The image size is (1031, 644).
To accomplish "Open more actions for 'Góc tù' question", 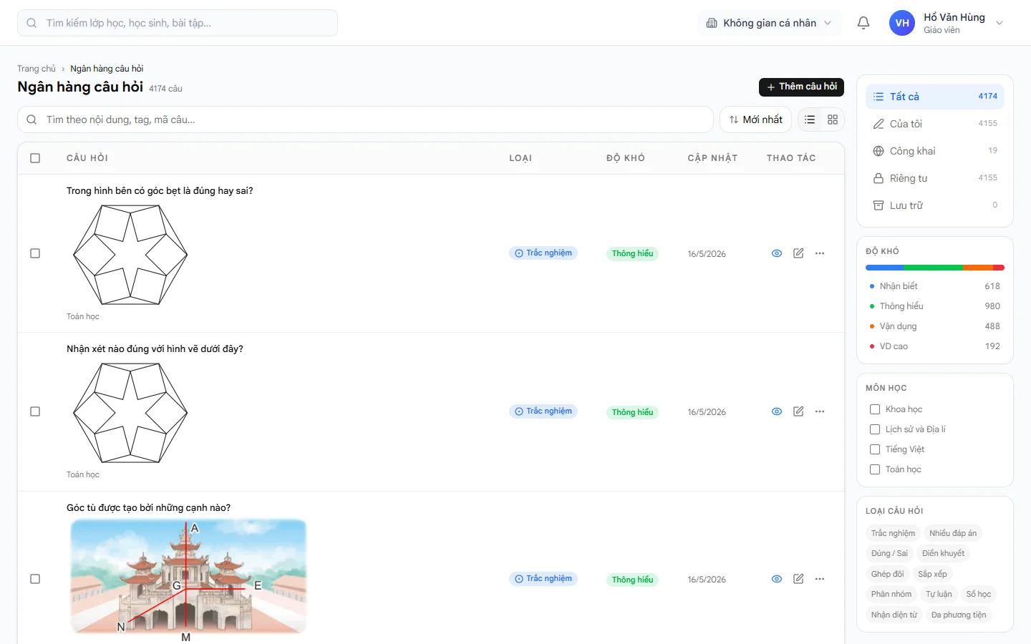I will (820, 579).
